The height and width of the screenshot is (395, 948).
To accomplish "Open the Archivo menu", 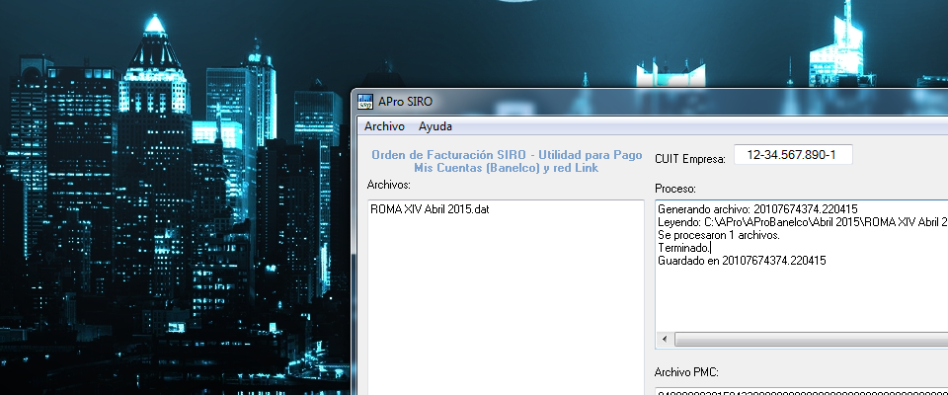I will (x=384, y=126).
